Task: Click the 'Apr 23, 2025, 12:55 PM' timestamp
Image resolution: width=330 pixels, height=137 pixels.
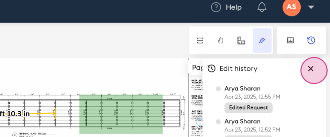Action: coord(252,97)
